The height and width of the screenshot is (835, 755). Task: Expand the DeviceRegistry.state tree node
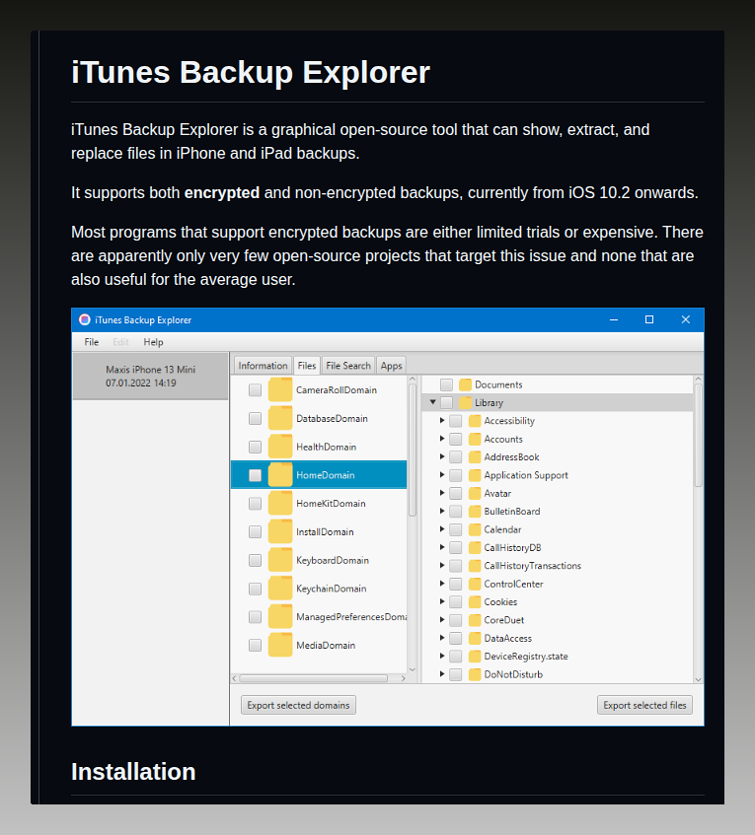[442, 656]
